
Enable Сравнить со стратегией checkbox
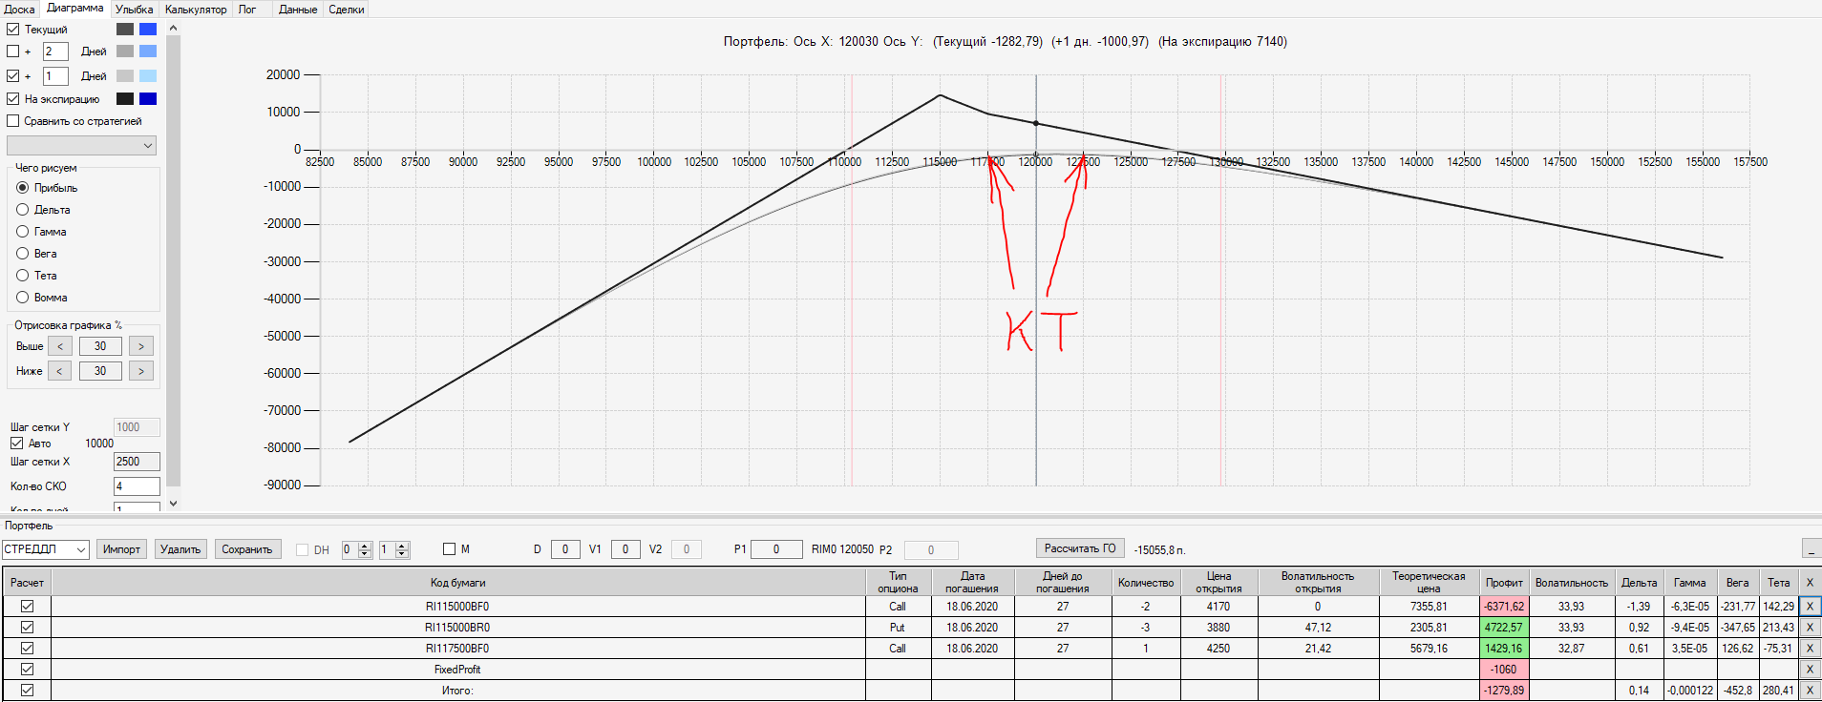(x=13, y=121)
